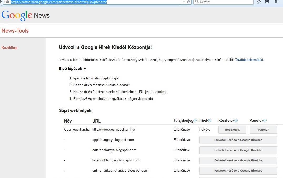Click the help icon beside Tulajdonjog
The width and height of the screenshot is (283, 178).
coord(195,121)
